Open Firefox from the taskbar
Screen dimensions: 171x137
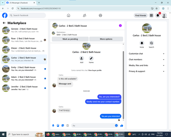pos(48,134)
